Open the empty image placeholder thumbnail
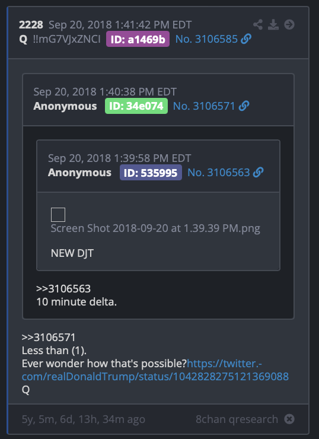This screenshot has width=319, height=439. coord(58,215)
